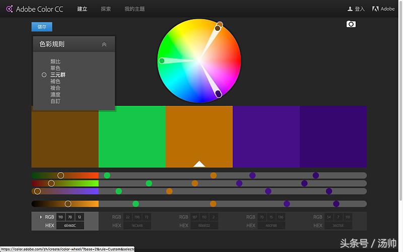Screen dimensions: 403x252
Task: Click the orange swatch's red channel slider dot
Action: click(x=213, y=175)
